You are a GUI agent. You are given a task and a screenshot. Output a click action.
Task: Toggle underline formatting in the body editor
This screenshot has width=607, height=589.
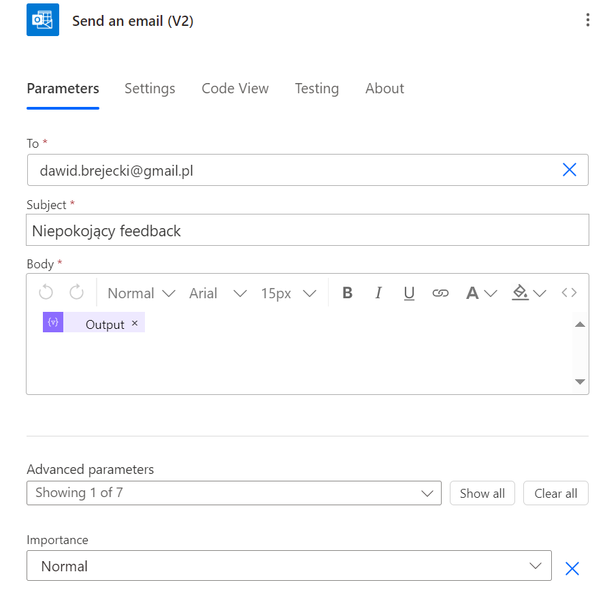pyautogui.click(x=409, y=293)
